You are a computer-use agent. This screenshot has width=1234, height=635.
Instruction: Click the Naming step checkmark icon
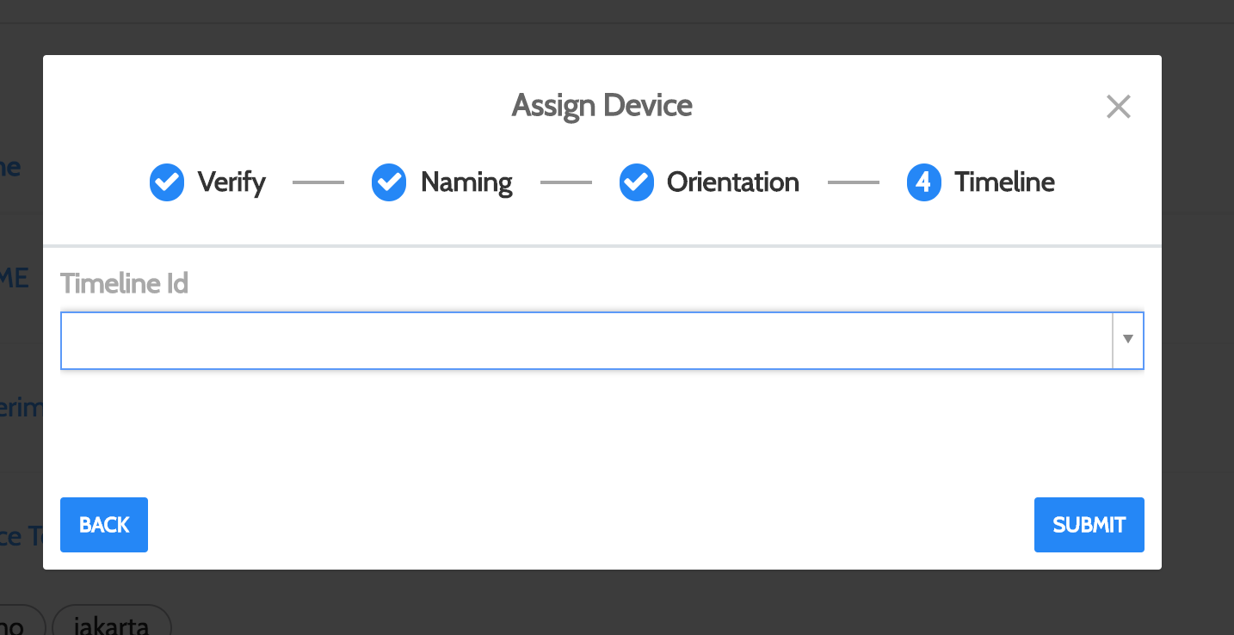point(389,182)
